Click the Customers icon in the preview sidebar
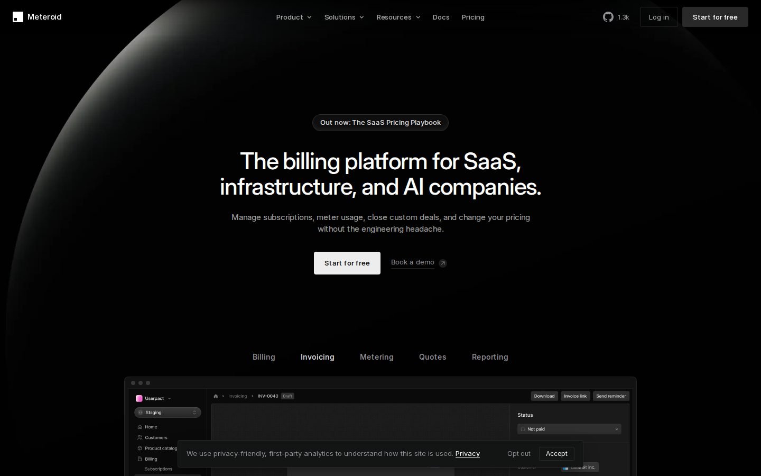 pyautogui.click(x=140, y=437)
